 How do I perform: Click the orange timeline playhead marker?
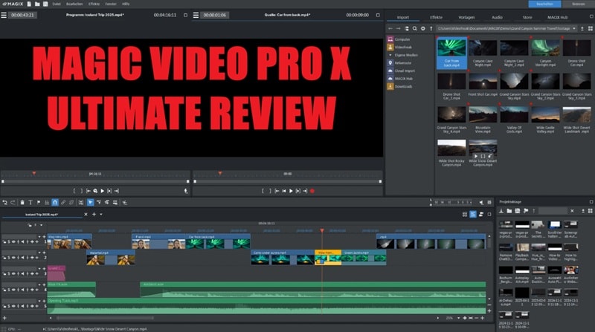[x=322, y=230]
